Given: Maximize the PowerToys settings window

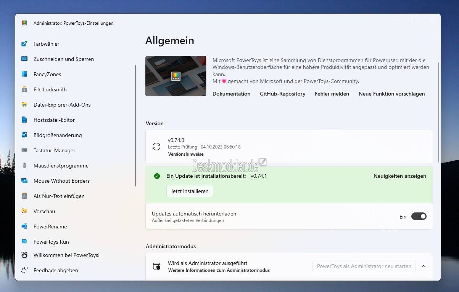Looking at the screenshot, I should [x=414, y=19].
